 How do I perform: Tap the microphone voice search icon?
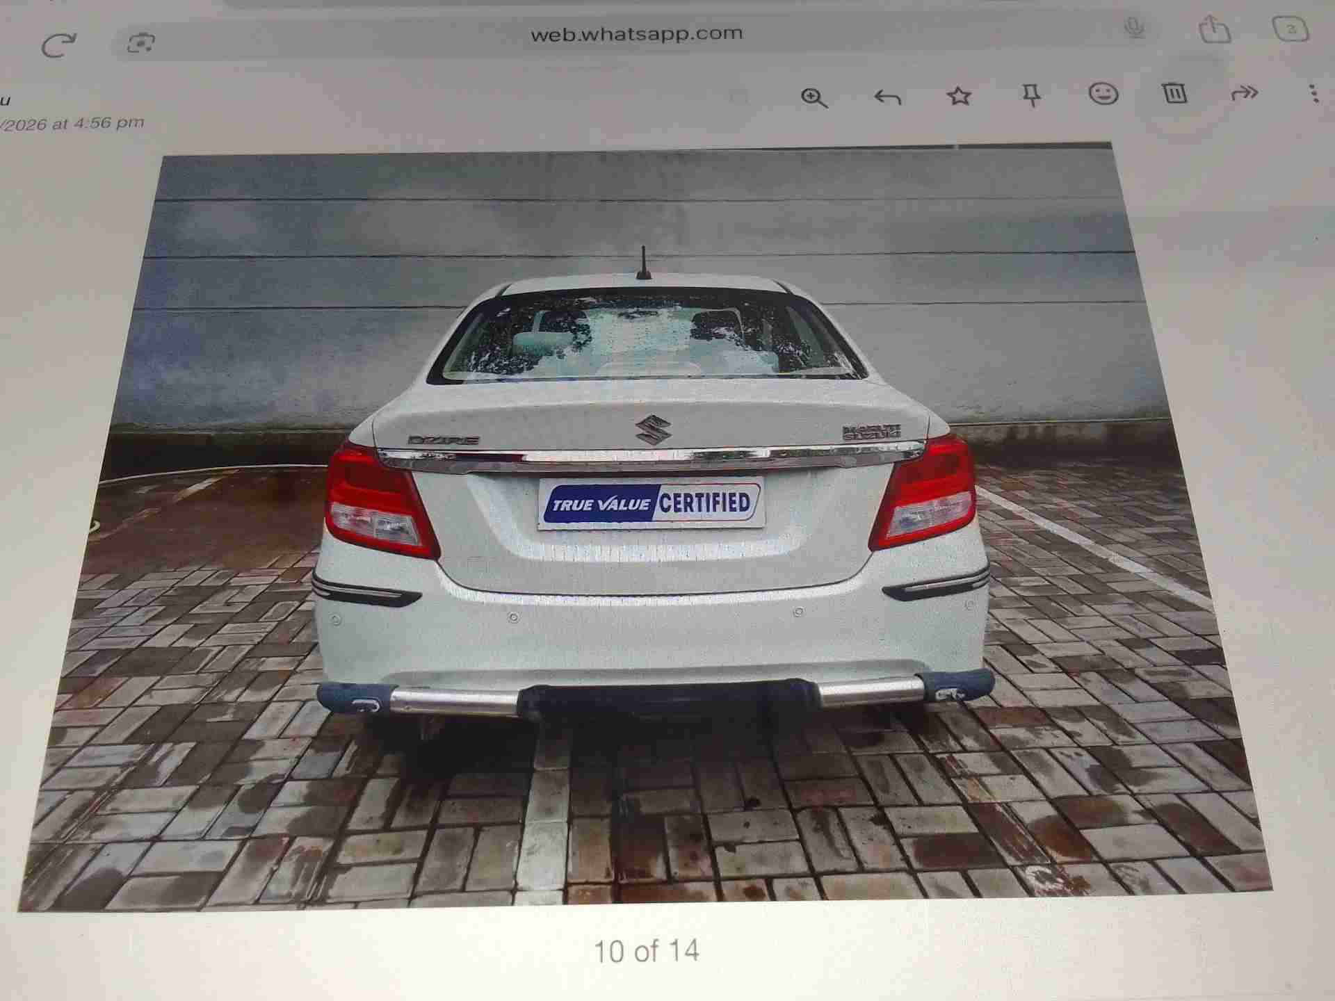pos(1134,29)
